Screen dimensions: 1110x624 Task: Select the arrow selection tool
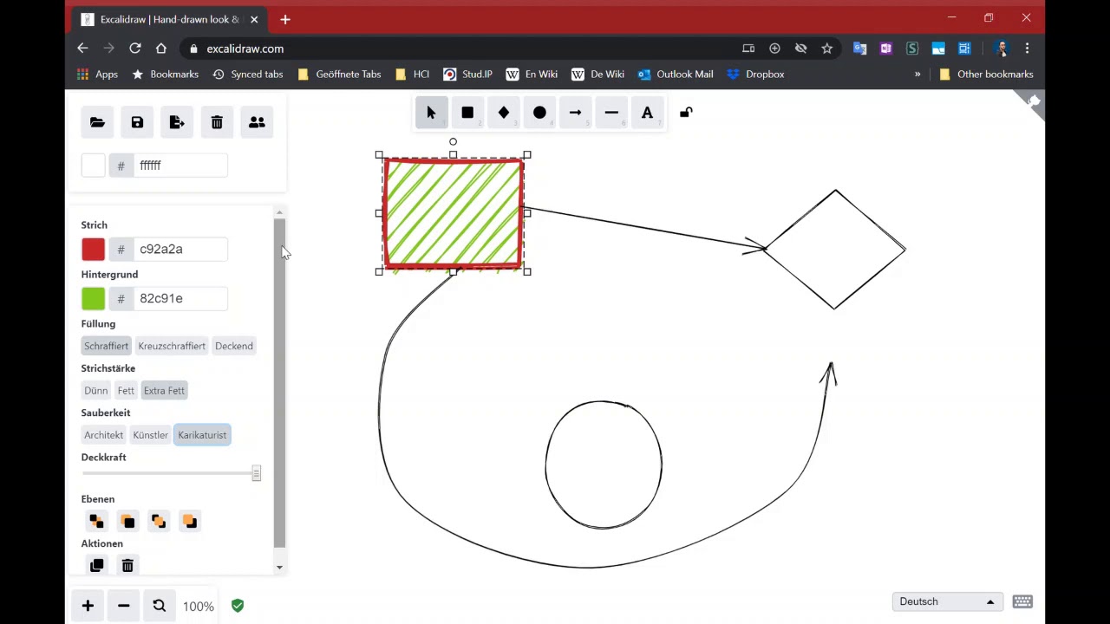[x=431, y=113]
